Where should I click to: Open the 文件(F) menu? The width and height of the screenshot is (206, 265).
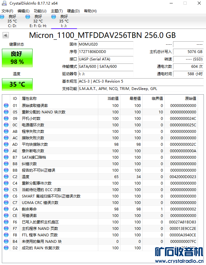tap(7, 11)
